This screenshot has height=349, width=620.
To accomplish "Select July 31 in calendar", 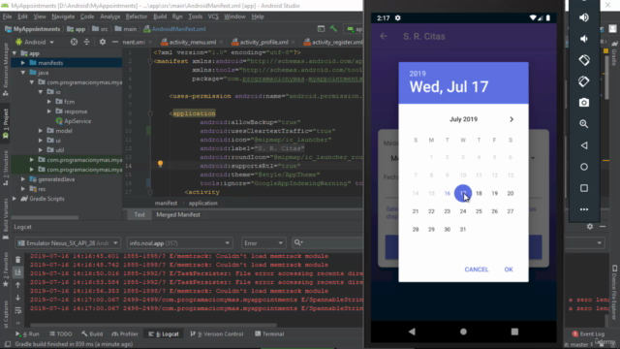I will 463,230.
